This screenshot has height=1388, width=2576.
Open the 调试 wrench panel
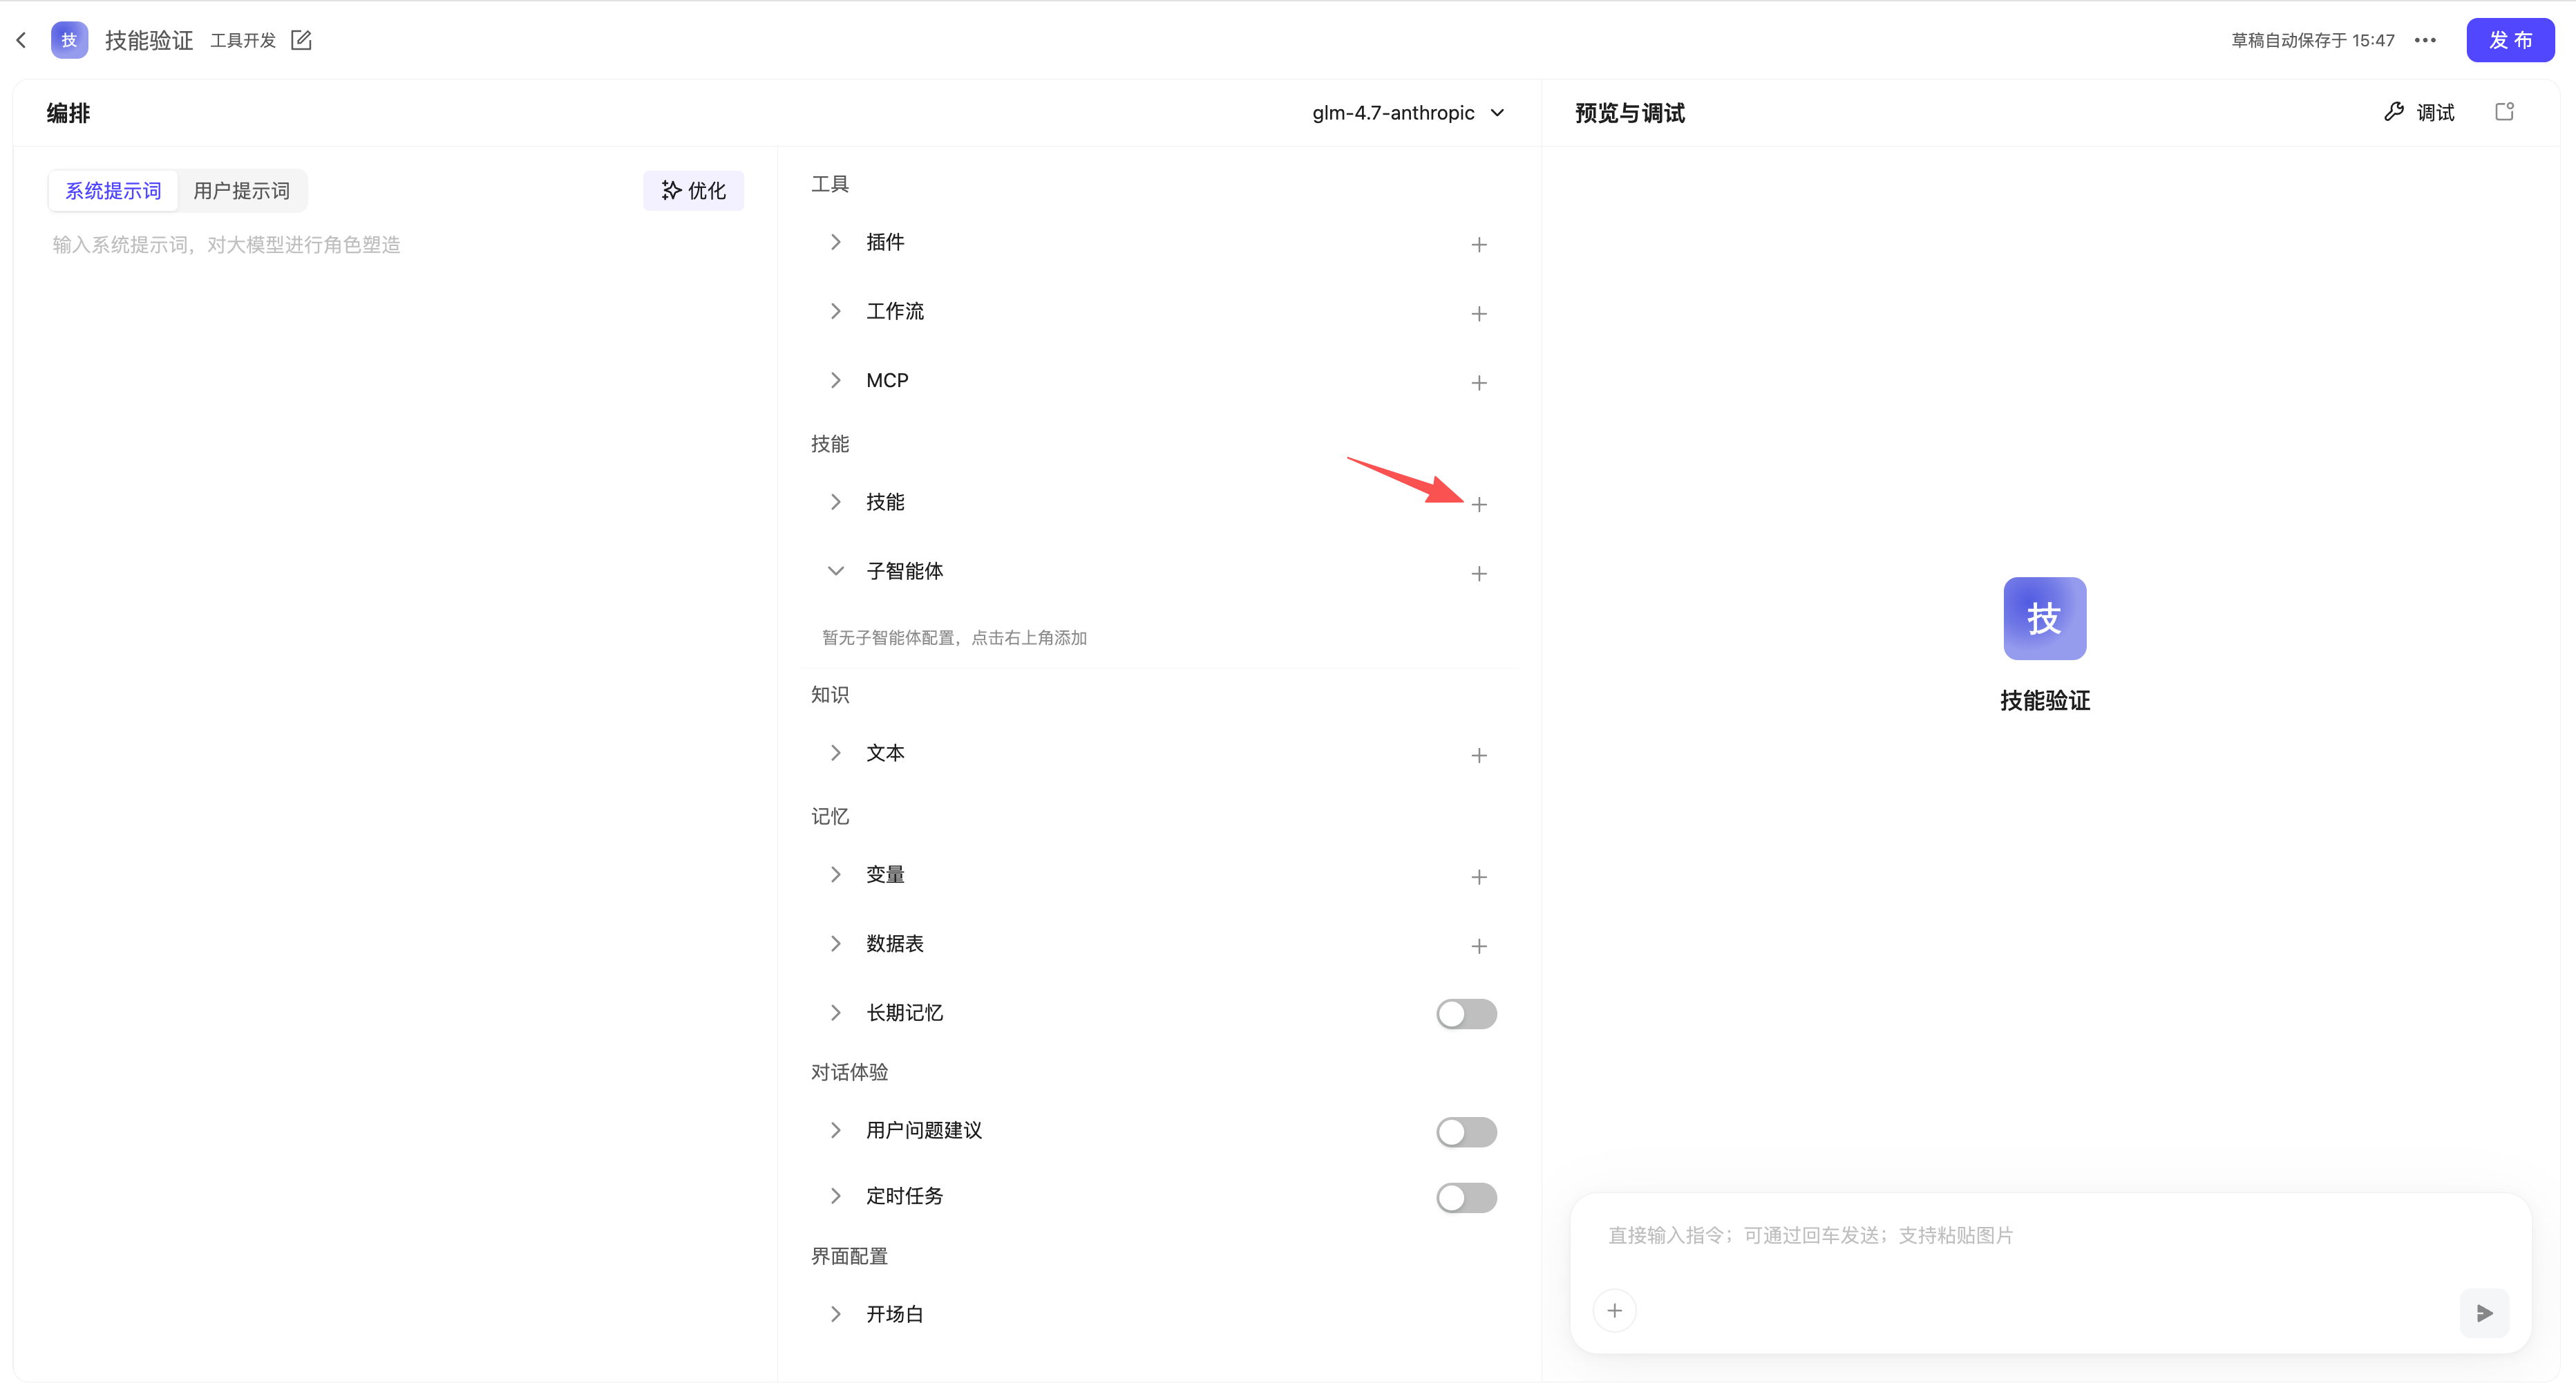2420,112
